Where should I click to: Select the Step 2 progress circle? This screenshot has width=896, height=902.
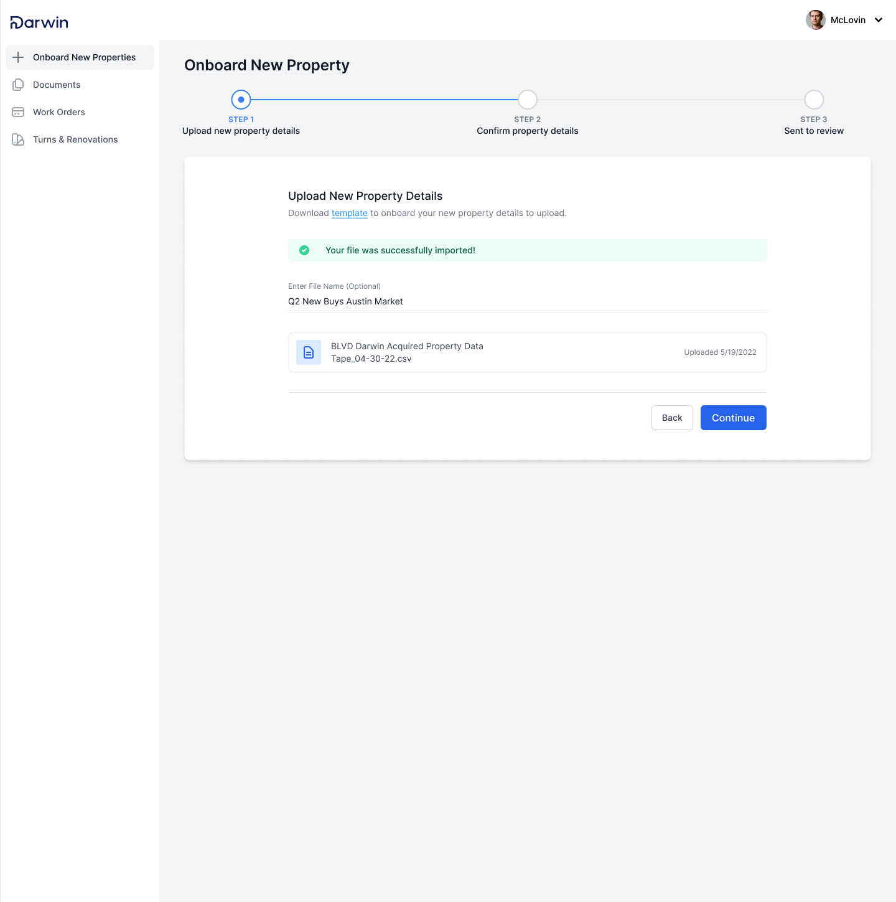pos(528,100)
